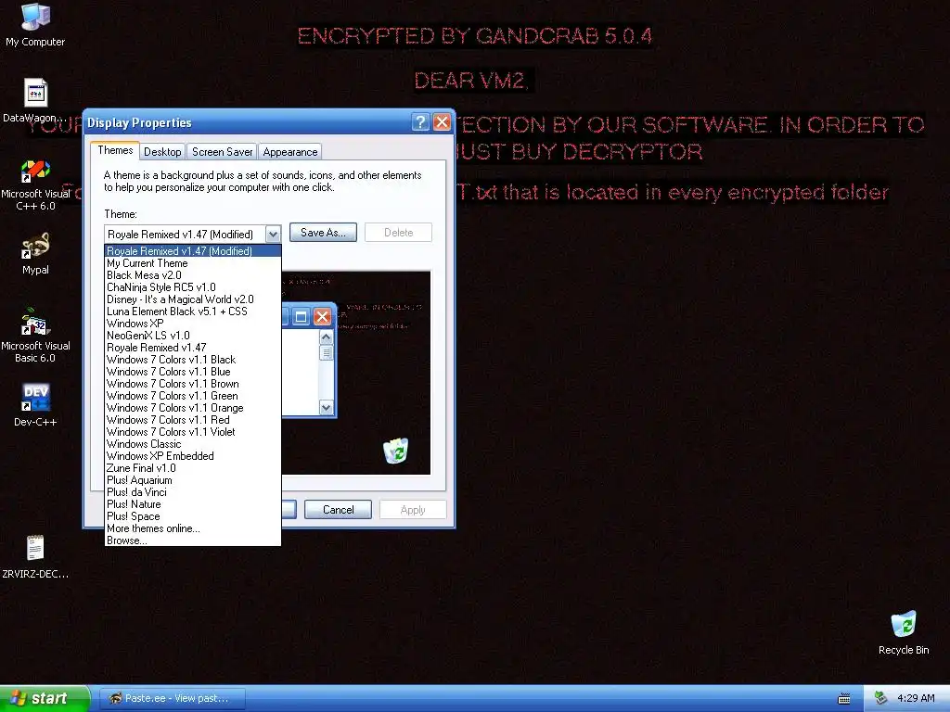Select the Windows Classic theme
950x712 pixels.
[x=193, y=444]
